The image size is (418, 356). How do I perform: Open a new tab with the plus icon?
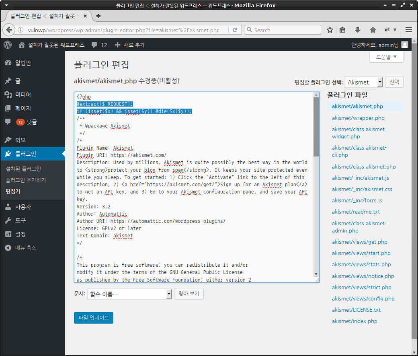pyautogui.click(x=98, y=16)
